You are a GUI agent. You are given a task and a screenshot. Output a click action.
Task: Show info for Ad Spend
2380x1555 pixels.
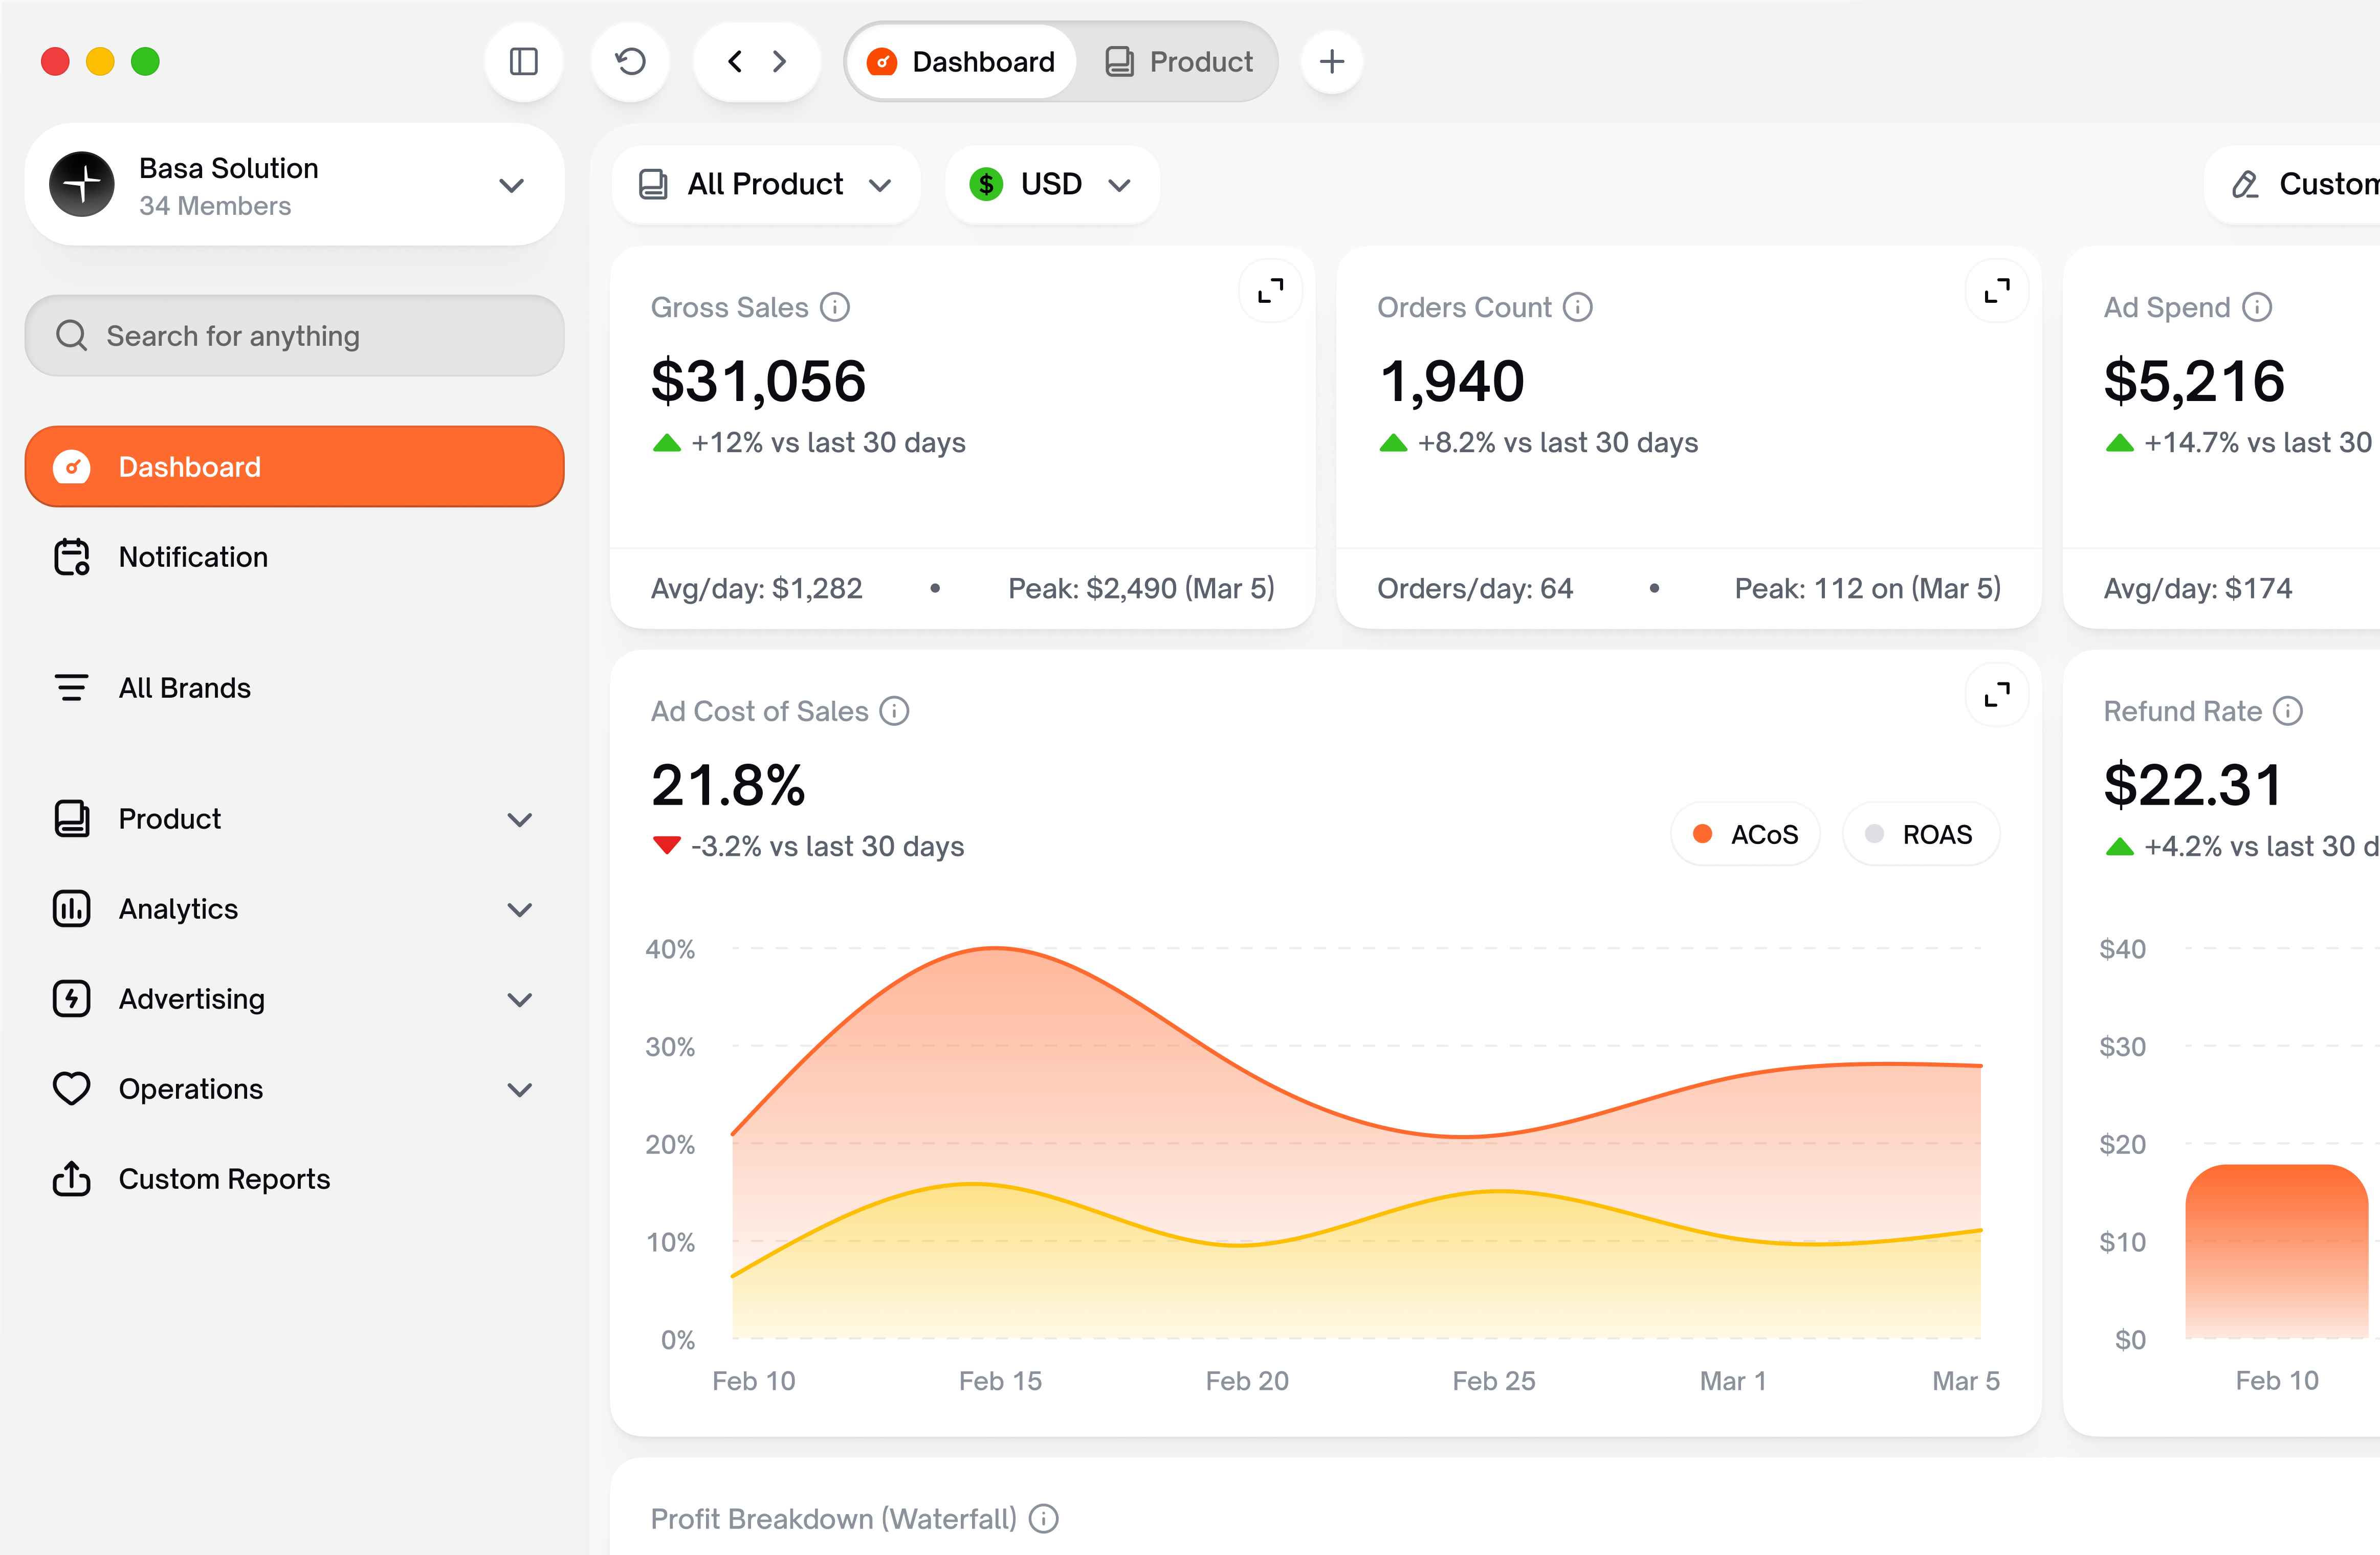click(2257, 307)
